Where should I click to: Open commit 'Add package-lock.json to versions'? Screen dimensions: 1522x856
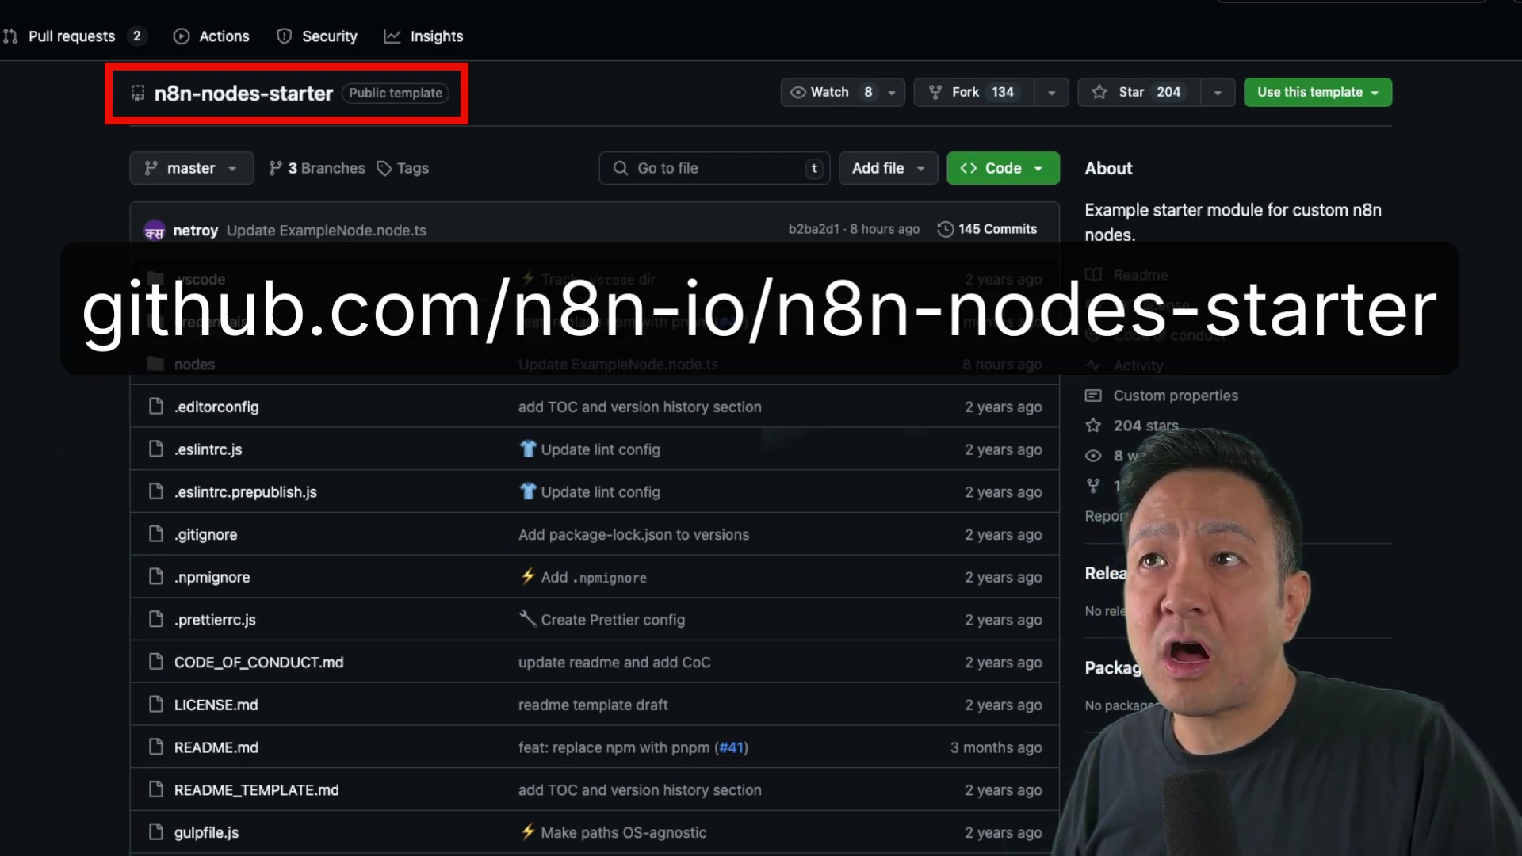point(634,535)
